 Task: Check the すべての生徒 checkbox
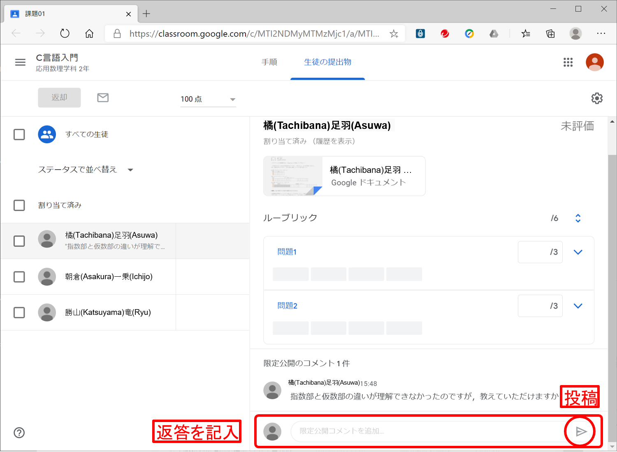pos(19,135)
